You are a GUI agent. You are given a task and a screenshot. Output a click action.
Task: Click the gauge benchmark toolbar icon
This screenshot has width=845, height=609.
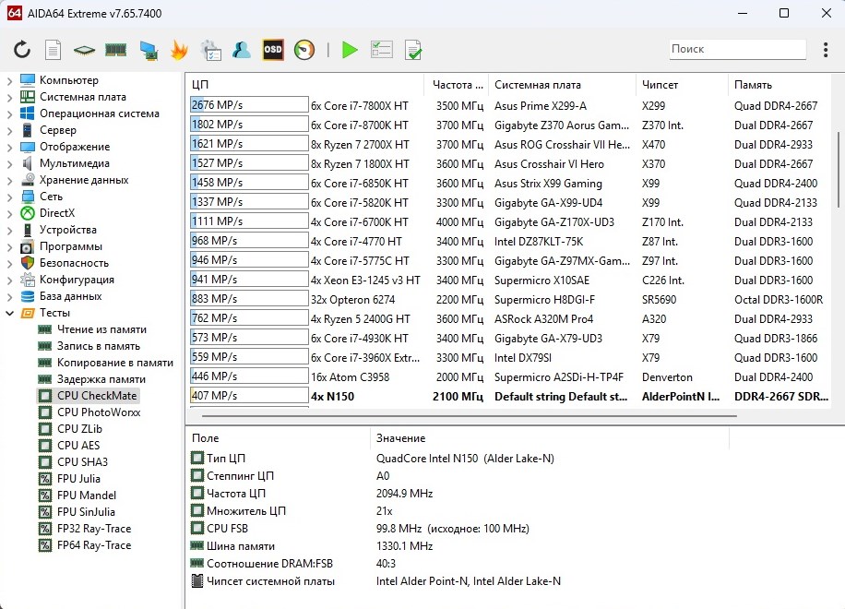[x=304, y=50]
